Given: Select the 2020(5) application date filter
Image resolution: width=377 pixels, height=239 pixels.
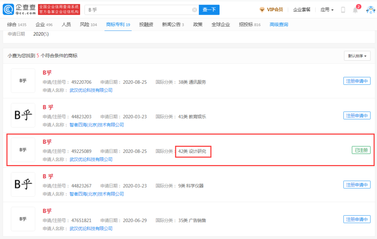Looking at the screenshot, I should tap(41, 34).
